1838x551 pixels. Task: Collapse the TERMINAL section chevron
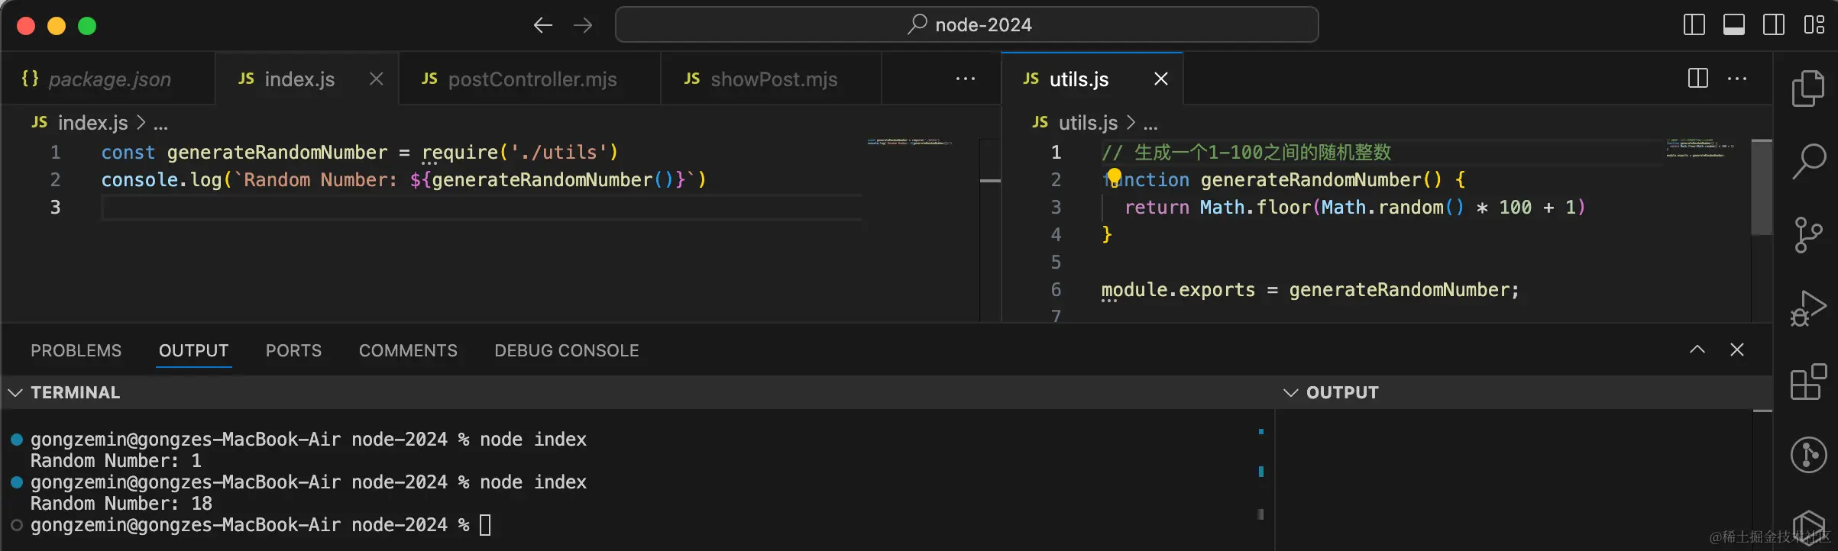click(x=15, y=392)
